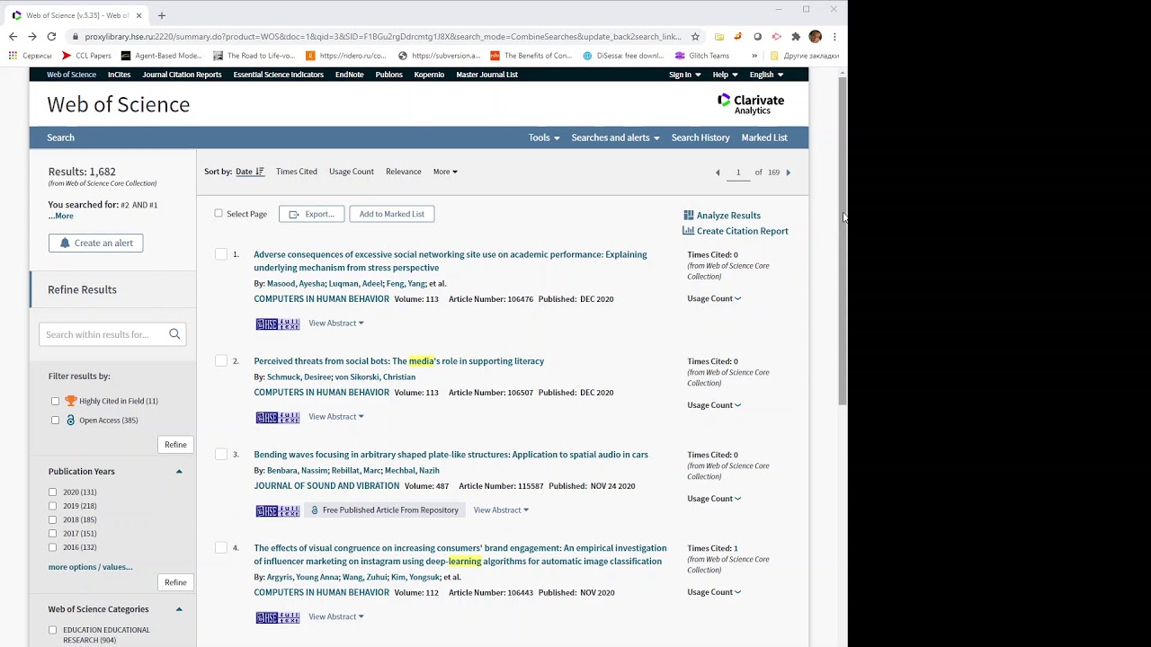
Task: Open Perceived threats from social bots article
Action: tap(398, 361)
